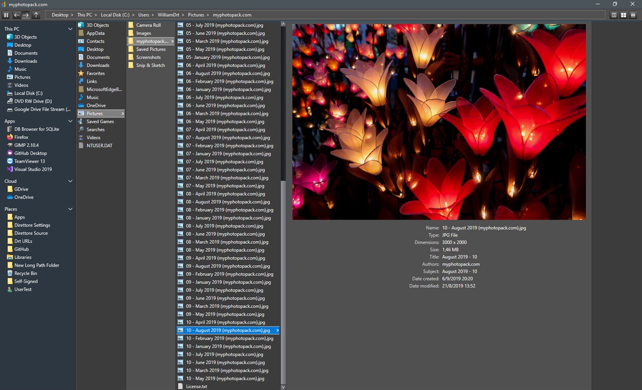Collapse the Places section

[70, 209]
